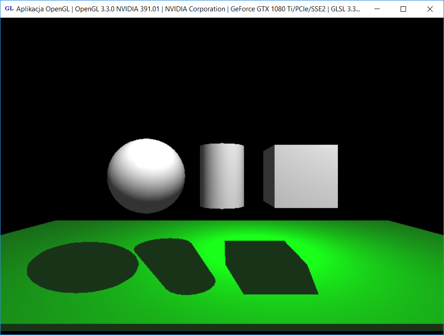Screen dimensions: 444x335
Task: Close the Aplikacja OpenGL window
Action: click(430, 9)
